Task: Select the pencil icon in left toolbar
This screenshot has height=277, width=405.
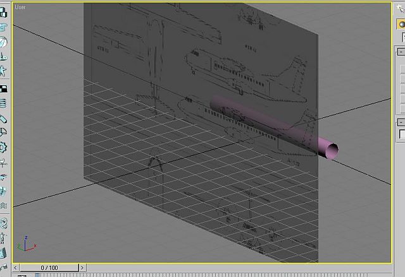Action: point(4,117)
